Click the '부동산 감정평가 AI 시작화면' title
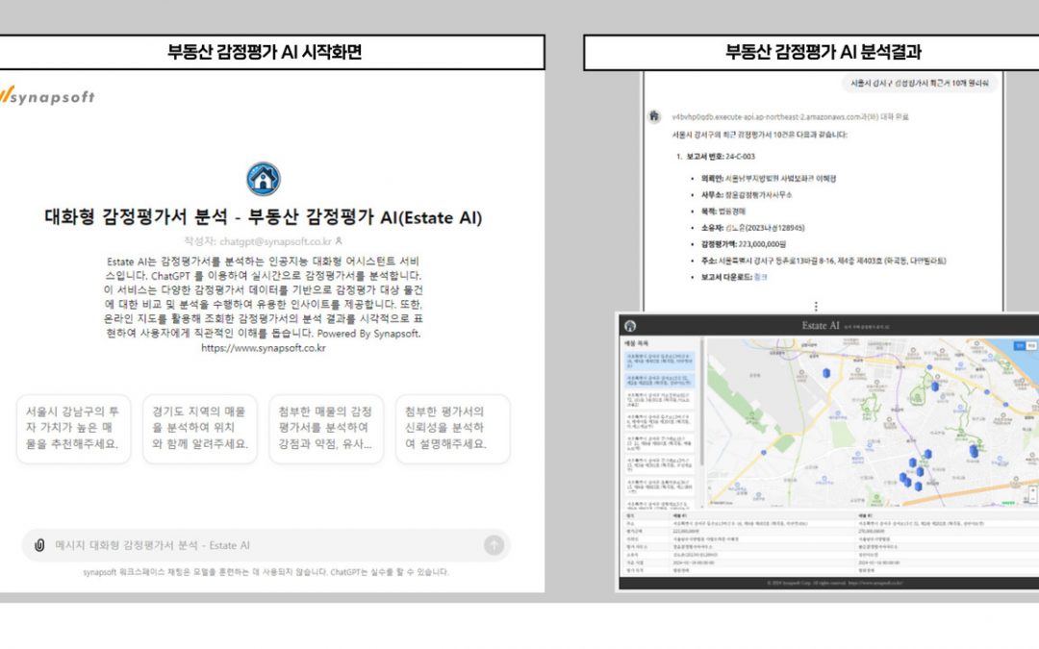The height and width of the screenshot is (649, 1039). click(x=265, y=52)
